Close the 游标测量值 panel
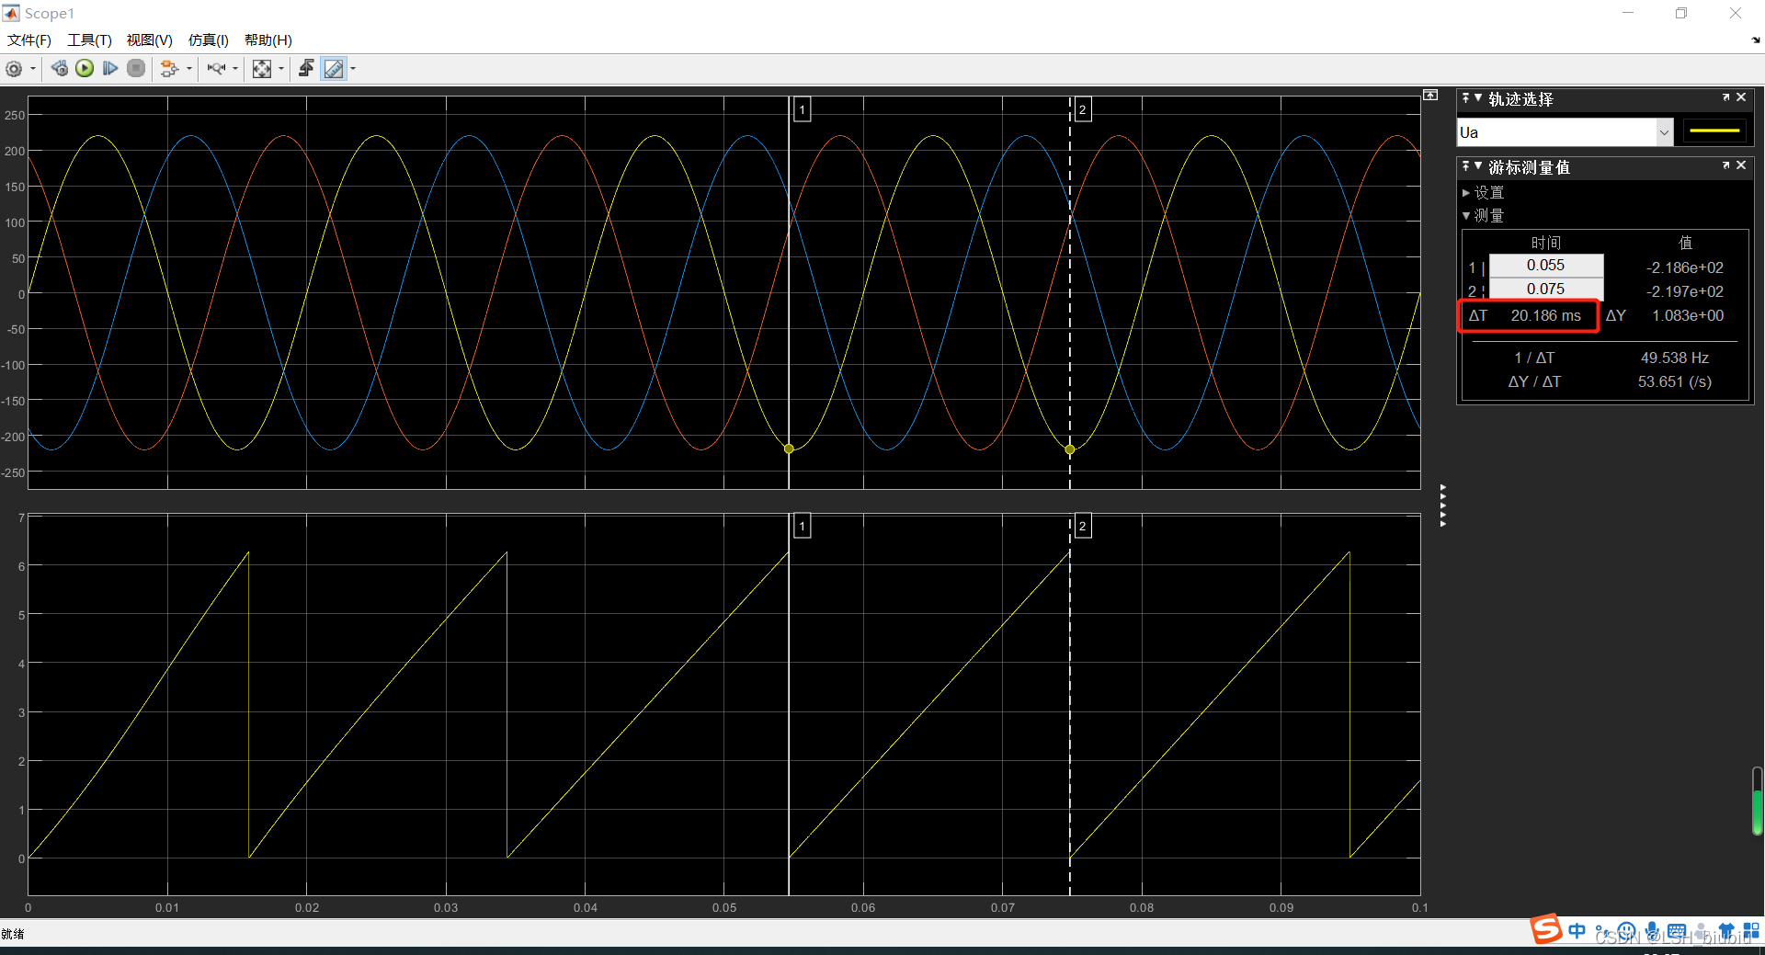Image resolution: width=1765 pixels, height=955 pixels. click(1741, 165)
